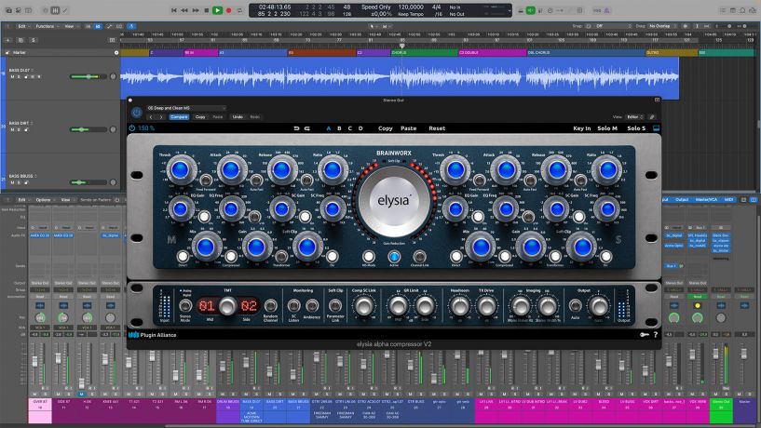Click the Compare button in plugin header
Viewport: 761px width, 428px height.
(179, 117)
